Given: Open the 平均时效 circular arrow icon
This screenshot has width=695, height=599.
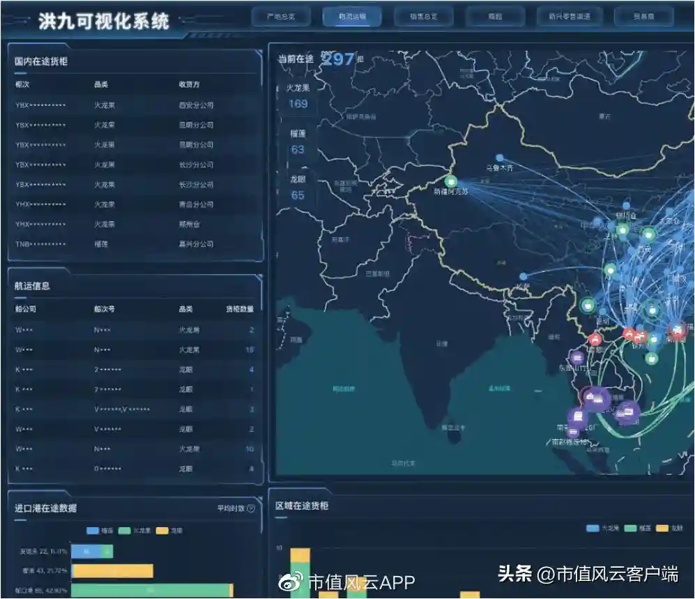Looking at the screenshot, I should point(251,508).
